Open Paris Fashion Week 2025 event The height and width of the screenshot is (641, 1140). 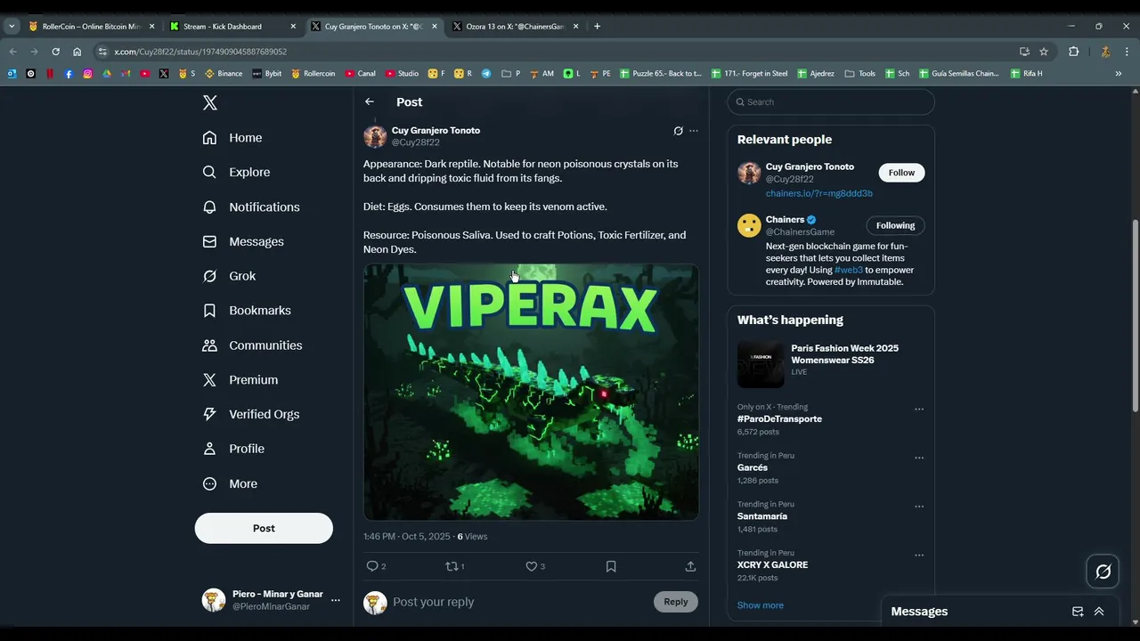pos(831,363)
